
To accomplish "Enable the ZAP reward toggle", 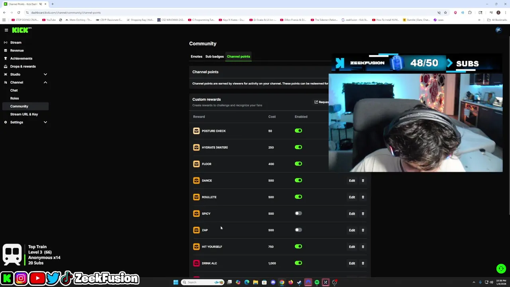I will (298, 230).
